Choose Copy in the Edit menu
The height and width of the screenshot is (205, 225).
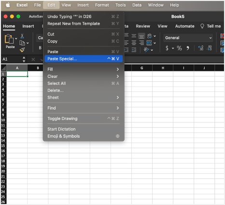(x=84, y=41)
